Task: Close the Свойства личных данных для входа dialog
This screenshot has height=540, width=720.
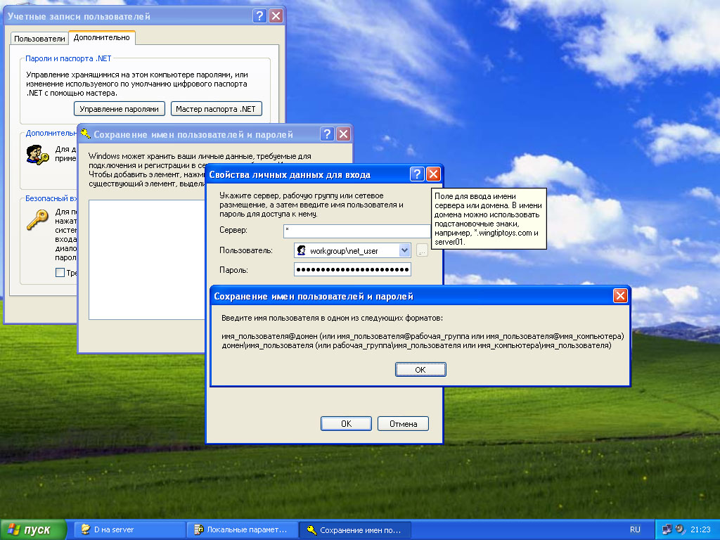Action: [x=433, y=174]
